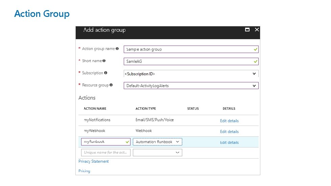Click the info icon beside Subscription label
The image size is (331, 186).
pos(106,73)
